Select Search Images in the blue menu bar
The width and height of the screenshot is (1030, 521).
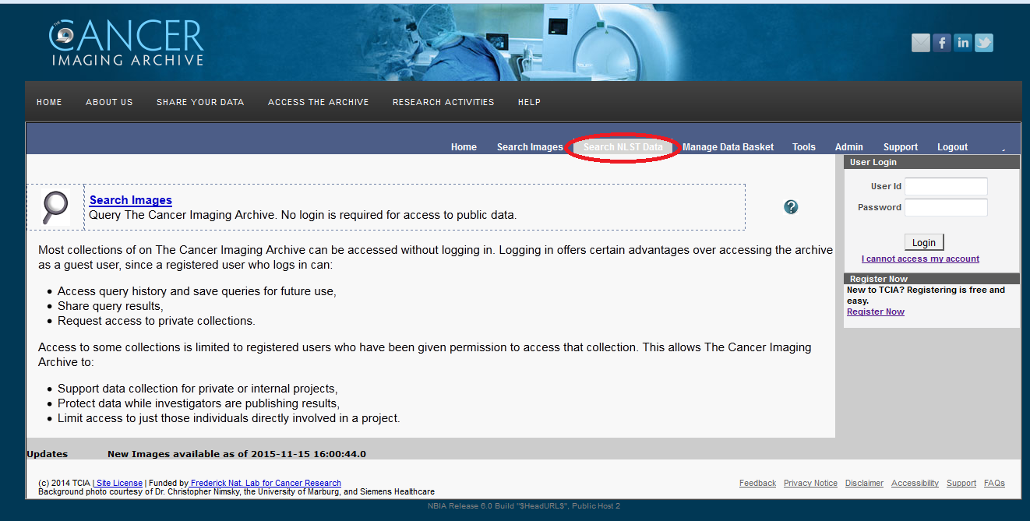tap(530, 147)
